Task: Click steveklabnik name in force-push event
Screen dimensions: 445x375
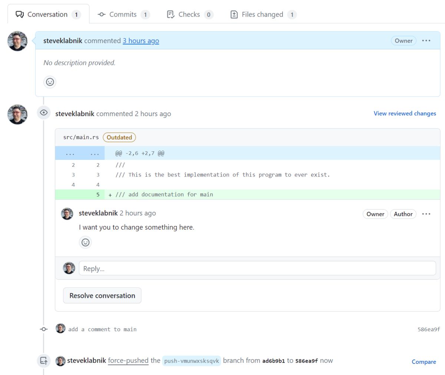Action: (86, 361)
